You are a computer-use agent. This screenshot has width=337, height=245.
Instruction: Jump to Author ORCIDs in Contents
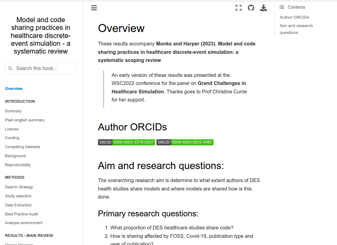(x=294, y=17)
